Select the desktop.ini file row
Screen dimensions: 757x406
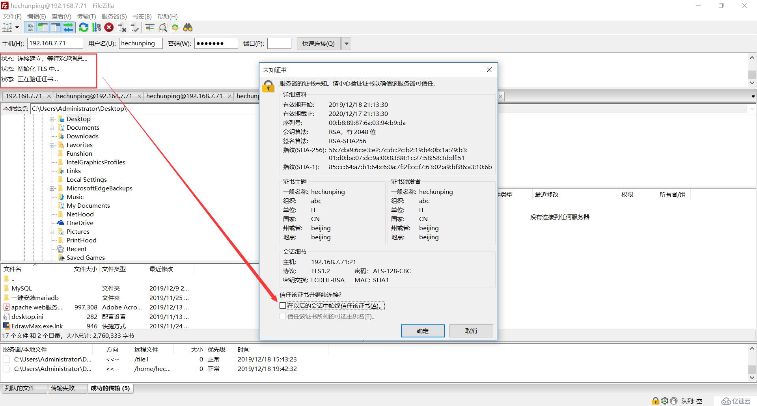coord(96,317)
